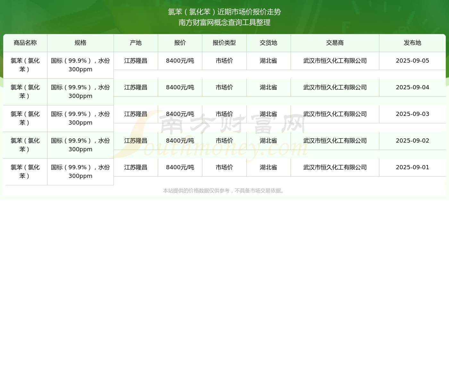Click the 交货地 column header
The image size is (449, 387).
[x=269, y=43]
